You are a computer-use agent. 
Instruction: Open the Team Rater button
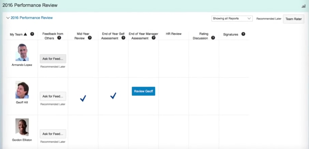coord(293,19)
